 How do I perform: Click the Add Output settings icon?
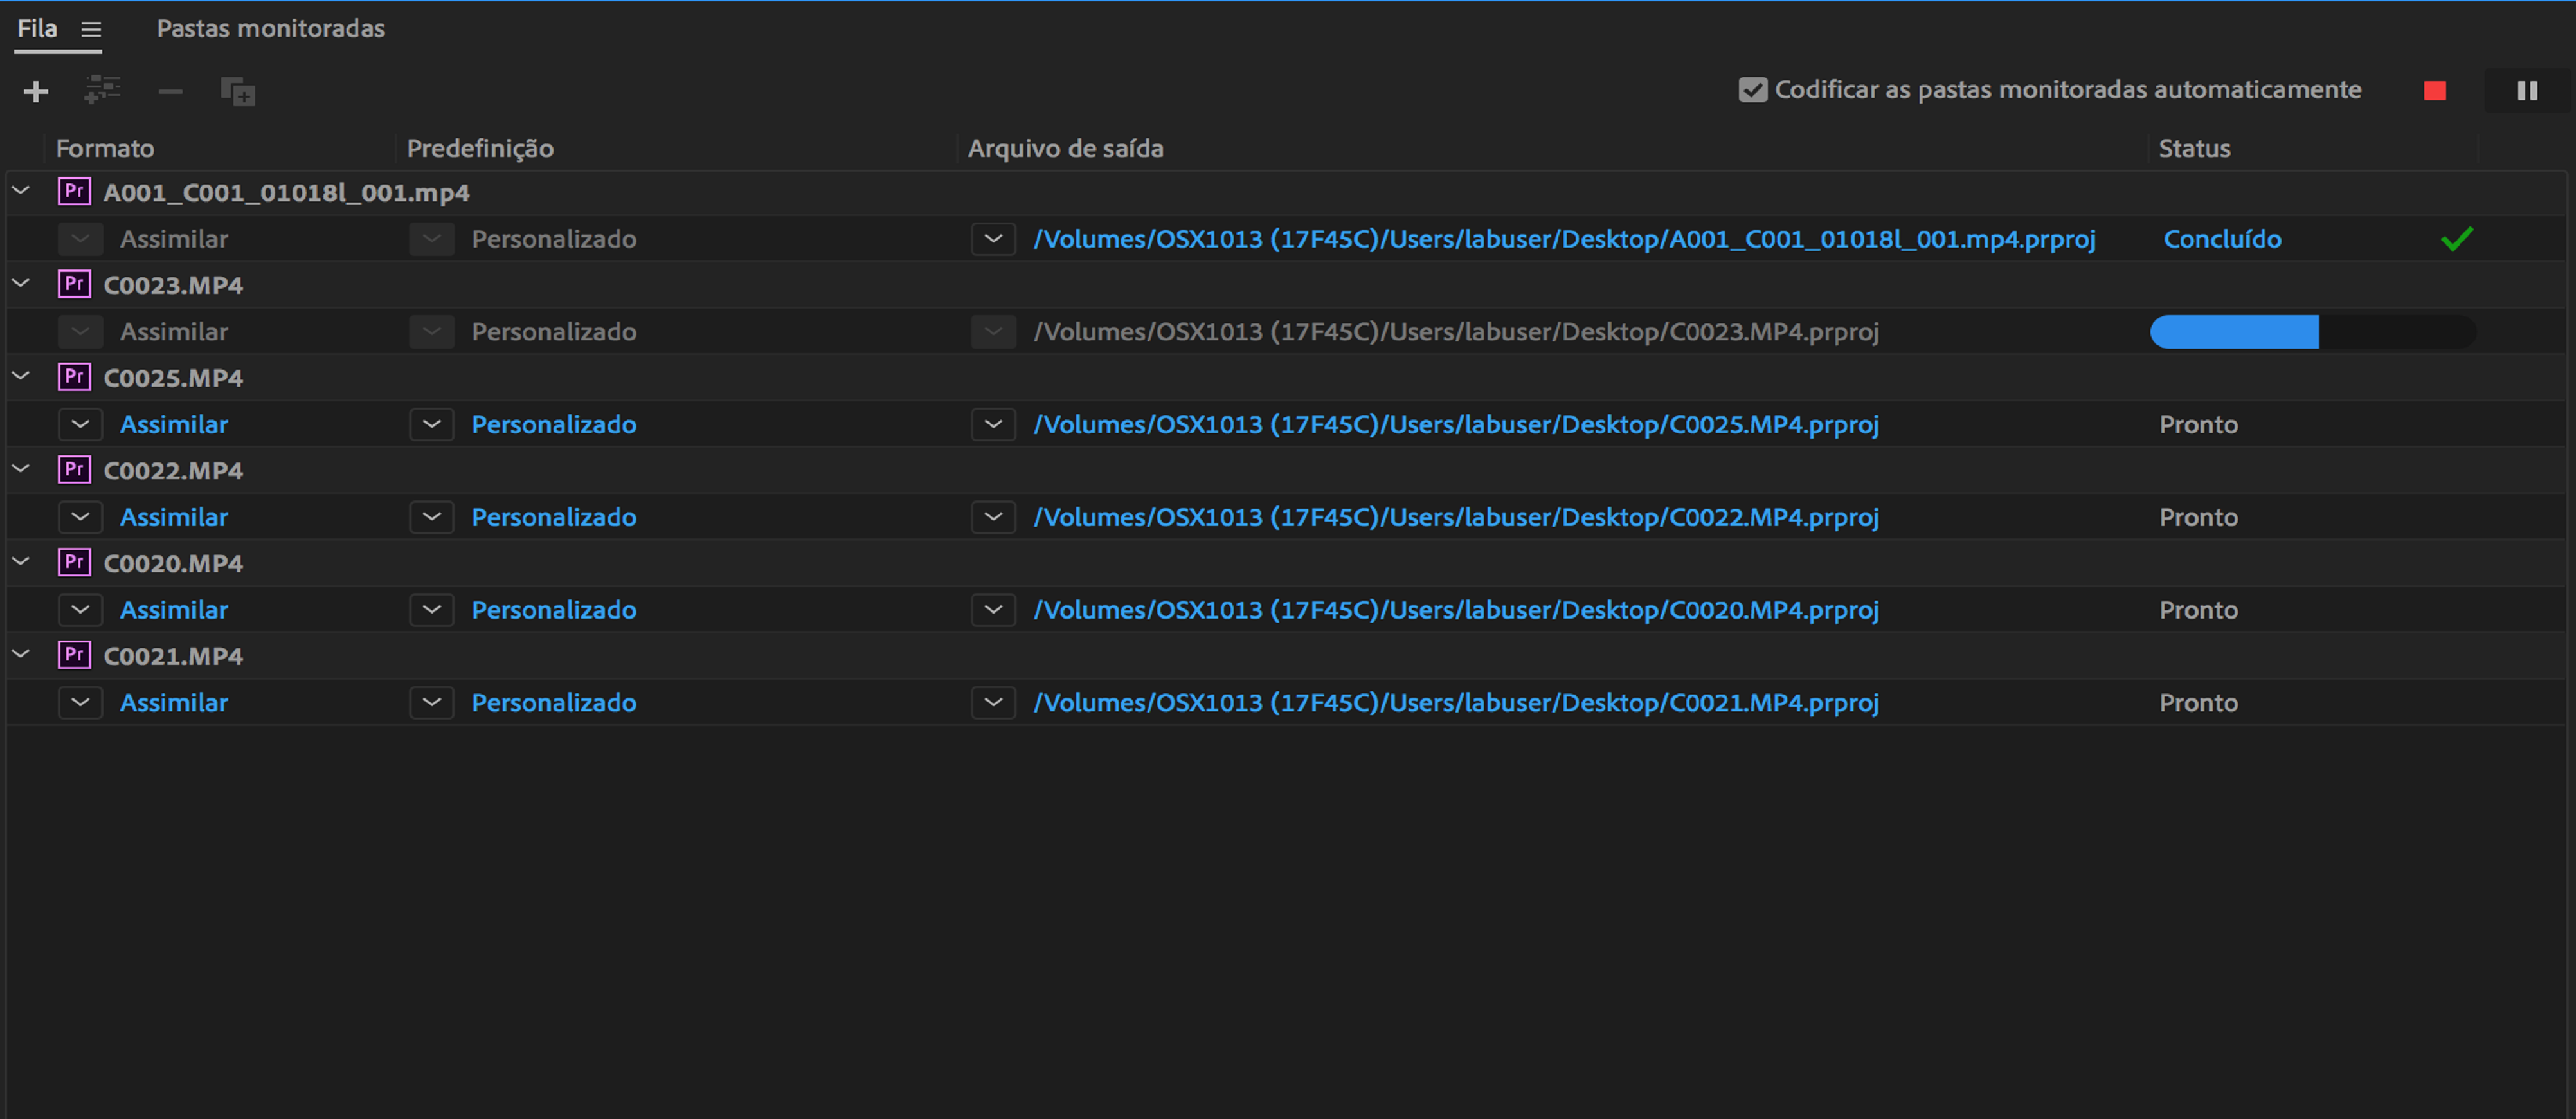[x=102, y=90]
